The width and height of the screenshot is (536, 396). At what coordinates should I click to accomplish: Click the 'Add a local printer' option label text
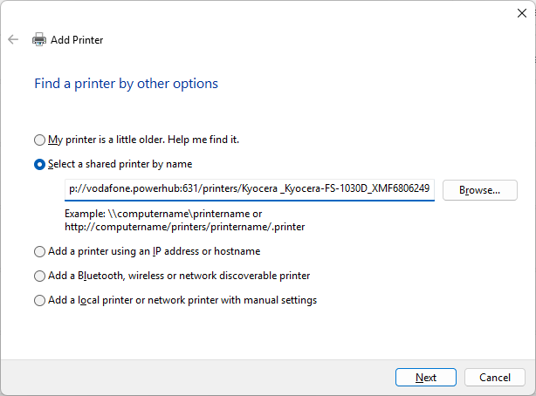pyautogui.click(x=182, y=300)
